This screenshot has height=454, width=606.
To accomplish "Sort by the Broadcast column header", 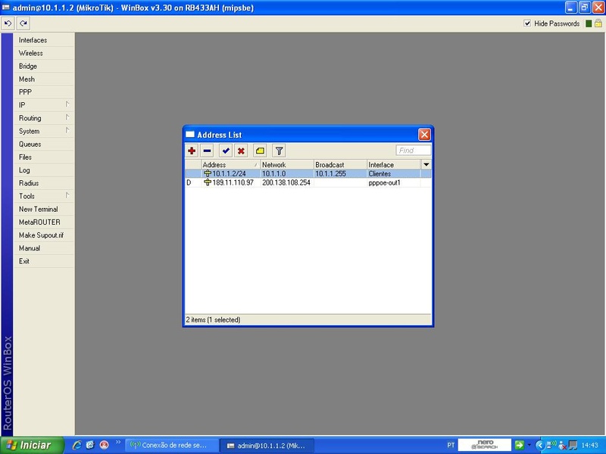I will coord(340,164).
